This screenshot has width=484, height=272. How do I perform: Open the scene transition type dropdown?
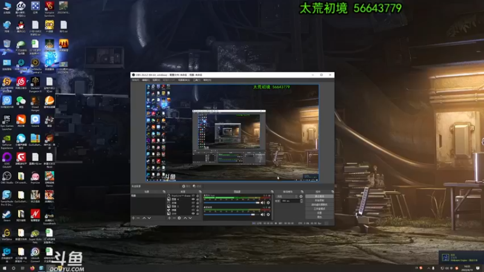(287, 196)
